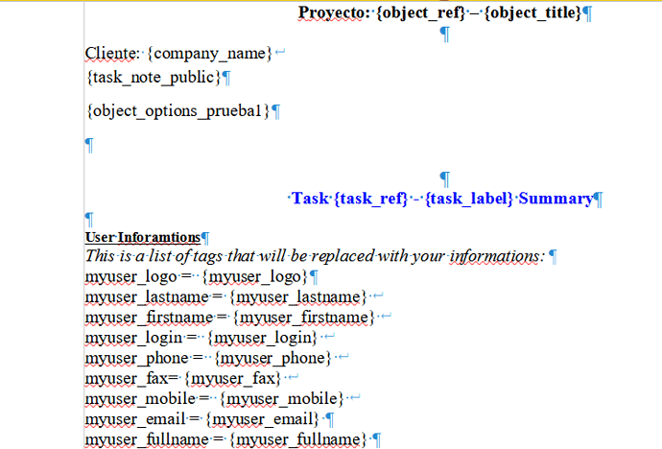Viewport: 662px width, 449px height.
Task: Click the underlined "User Inforamtions" heading
Action: (x=143, y=237)
